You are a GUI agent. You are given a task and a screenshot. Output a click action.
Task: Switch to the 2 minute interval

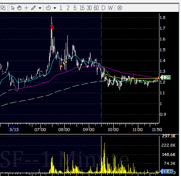pyautogui.click(x=68, y=8)
